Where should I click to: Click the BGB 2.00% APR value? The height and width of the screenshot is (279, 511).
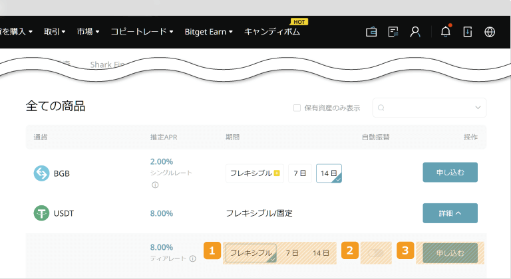[x=161, y=161]
